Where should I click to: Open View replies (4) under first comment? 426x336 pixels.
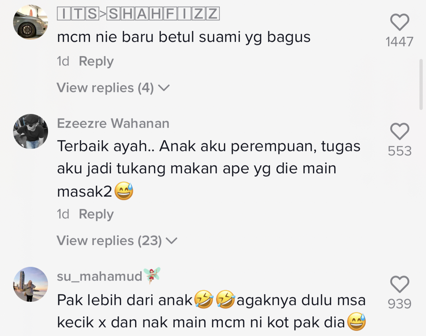(x=113, y=88)
